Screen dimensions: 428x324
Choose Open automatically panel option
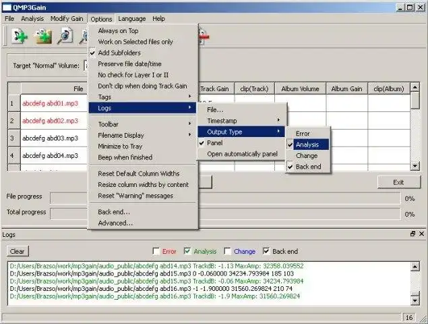242,154
